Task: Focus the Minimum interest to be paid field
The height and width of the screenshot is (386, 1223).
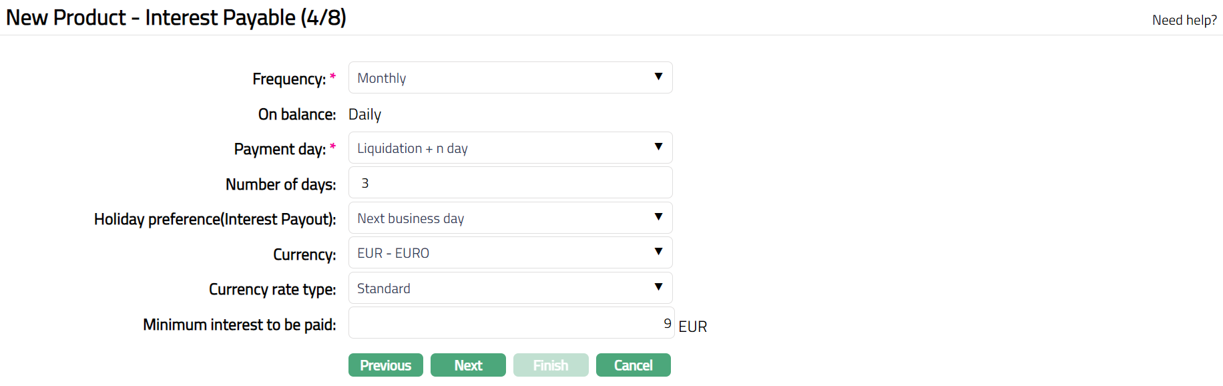Action: pos(510,323)
